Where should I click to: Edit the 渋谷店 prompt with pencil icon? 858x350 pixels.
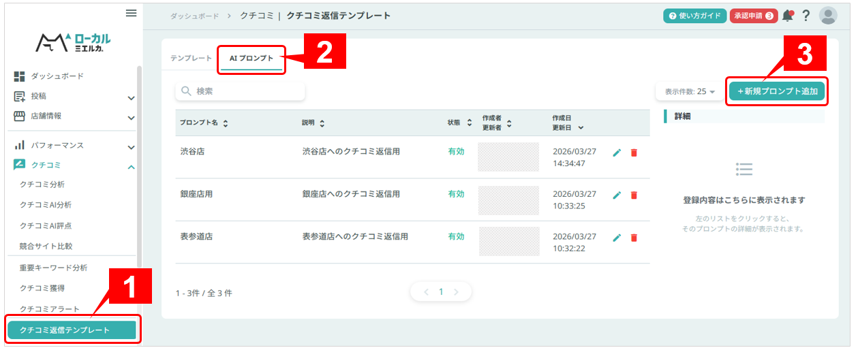point(617,153)
